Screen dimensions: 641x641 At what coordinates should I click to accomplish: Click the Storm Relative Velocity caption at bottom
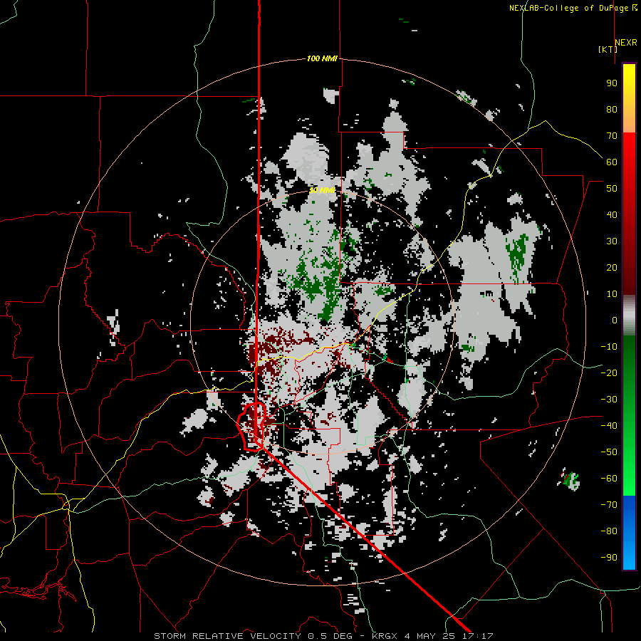pyautogui.click(x=323, y=636)
